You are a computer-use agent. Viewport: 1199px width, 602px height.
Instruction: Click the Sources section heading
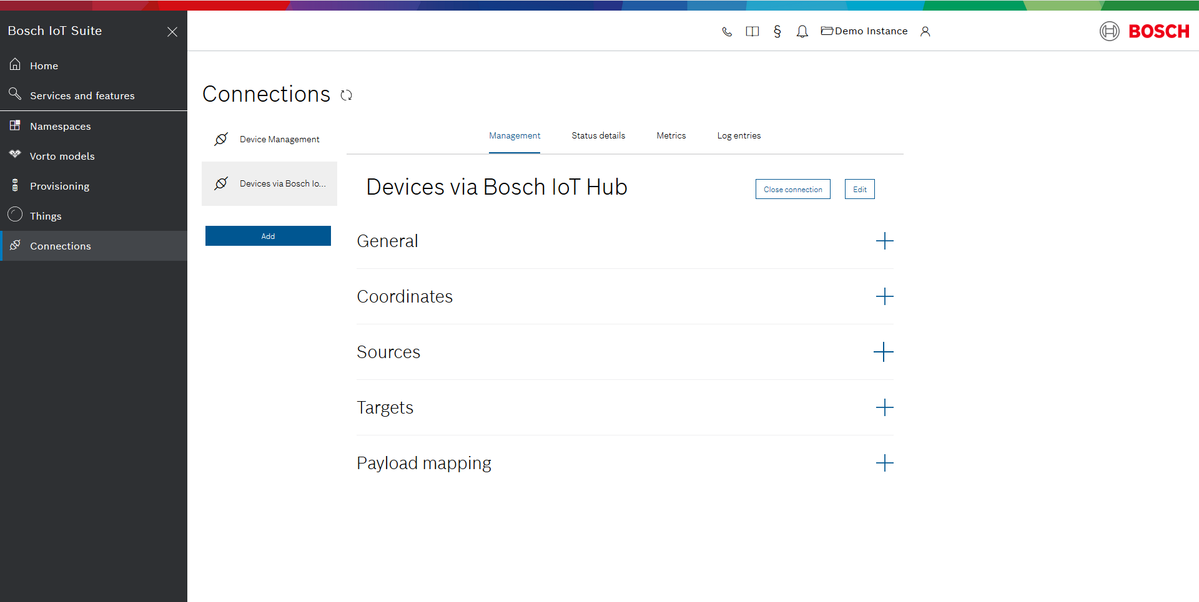coord(388,352)
